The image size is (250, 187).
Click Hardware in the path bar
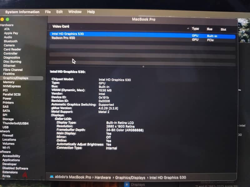[103, 177]
